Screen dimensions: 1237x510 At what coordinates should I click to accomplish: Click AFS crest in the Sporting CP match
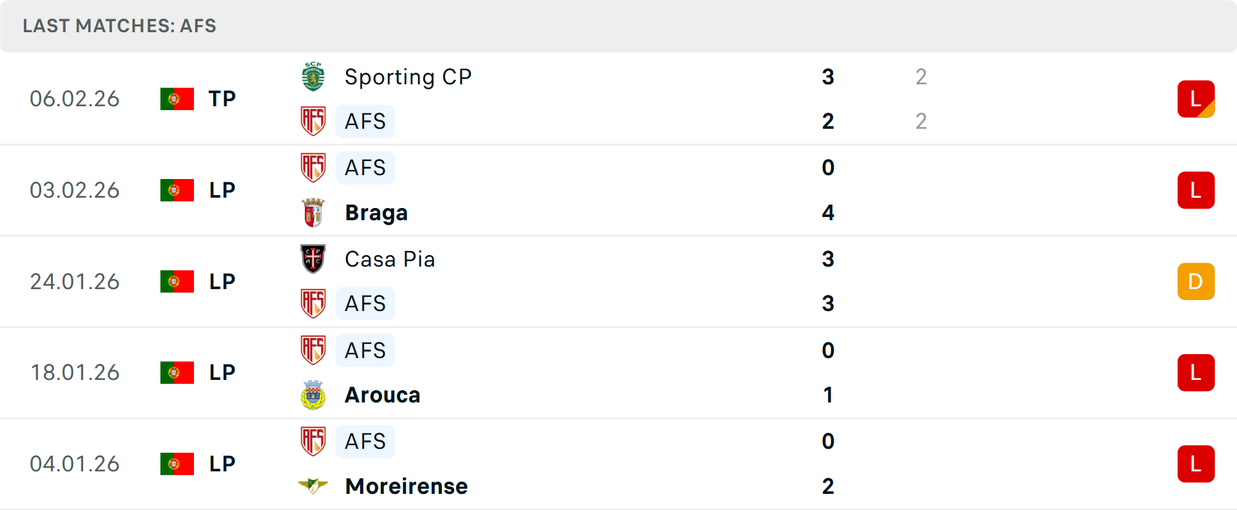tap(313, 121)
